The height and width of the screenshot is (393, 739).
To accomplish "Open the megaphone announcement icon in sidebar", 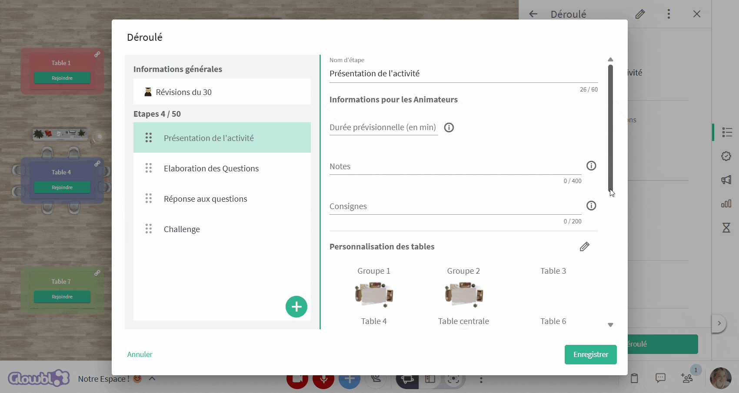I will (726, 180).
